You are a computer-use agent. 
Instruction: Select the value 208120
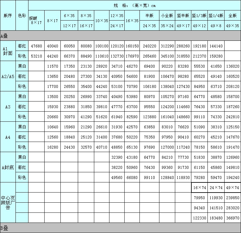[x=232, y=86]
